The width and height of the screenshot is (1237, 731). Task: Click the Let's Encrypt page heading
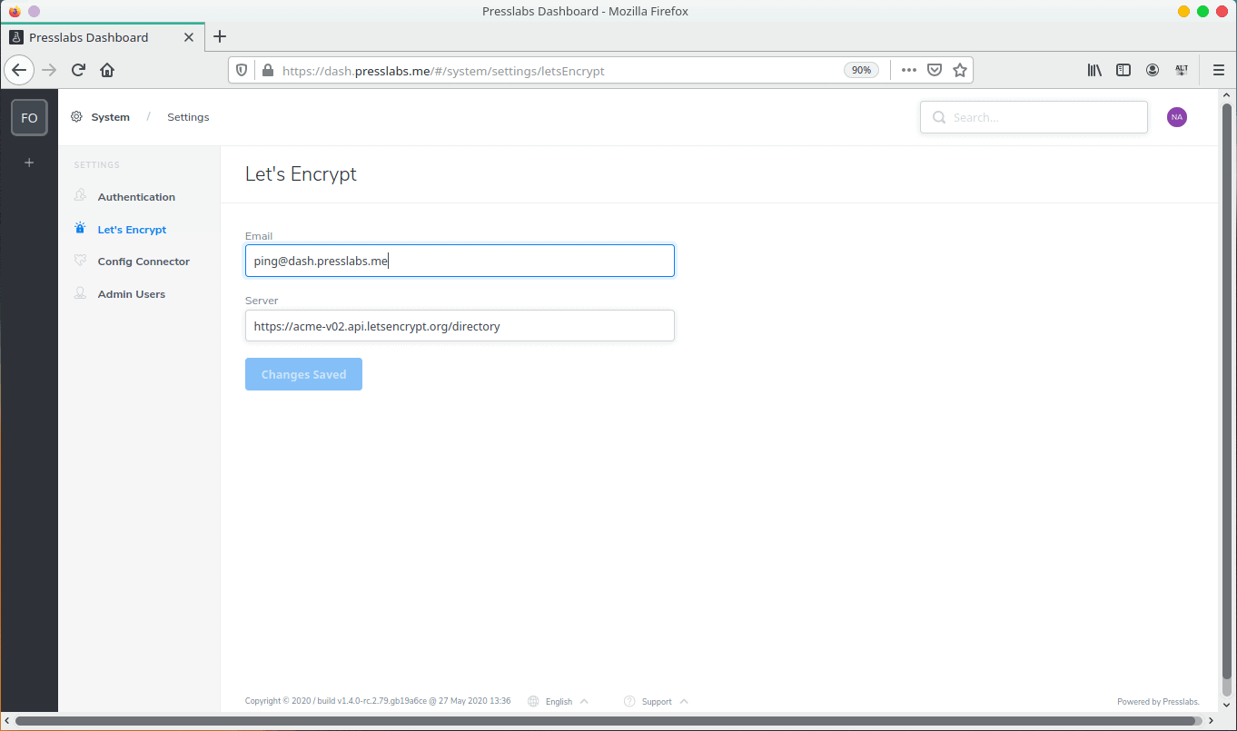[301, 174]
